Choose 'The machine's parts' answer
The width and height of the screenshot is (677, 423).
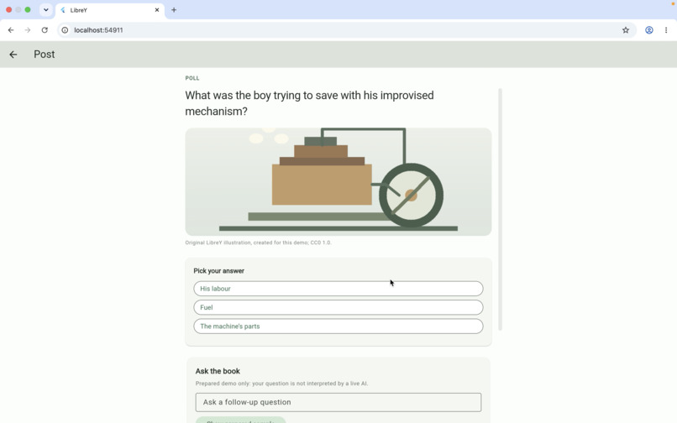tap(338, 326)
